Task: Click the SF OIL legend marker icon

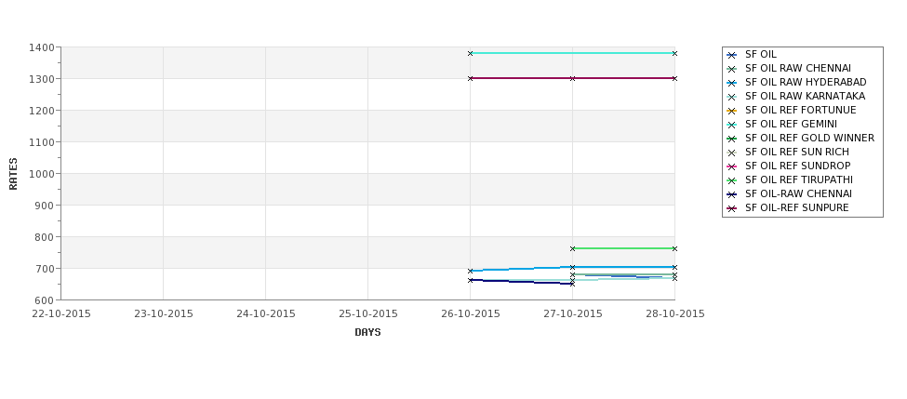Action: click(x=732, y=56)
